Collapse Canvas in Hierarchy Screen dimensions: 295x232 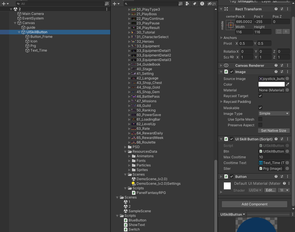[x=15, y=23]
